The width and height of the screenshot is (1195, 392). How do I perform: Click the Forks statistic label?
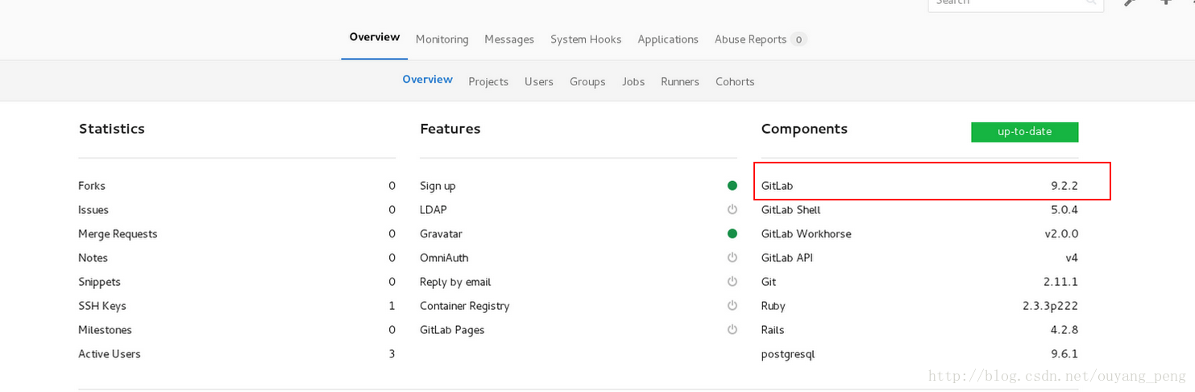click(x=92, y=186)
